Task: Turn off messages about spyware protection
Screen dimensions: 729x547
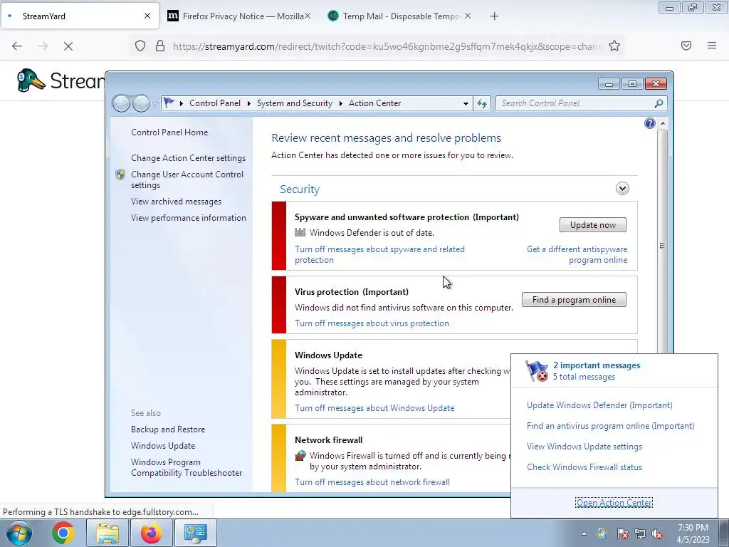Action: tap(379, 254)
